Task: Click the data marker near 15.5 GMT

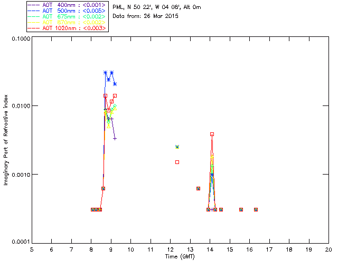Action: pyautogui.click(x=241, y=209)
